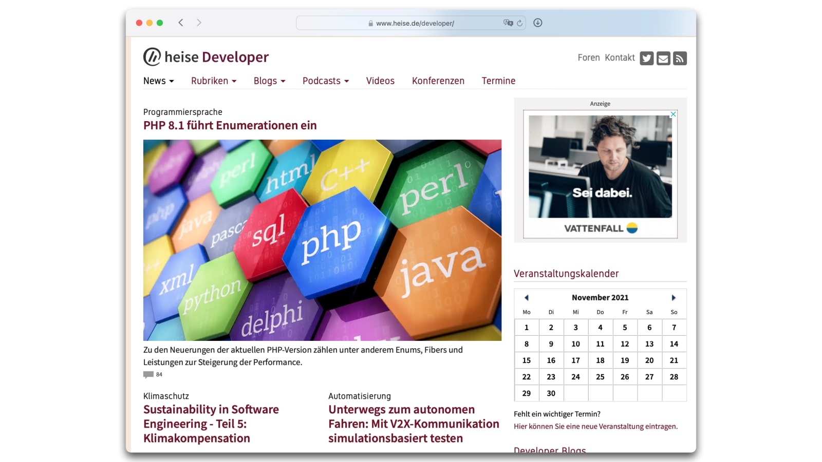The height and width of the screenshot is (462, 822).
Task: Click the Vattenfall Sei dabei advertisement
Action: tap(600, 174)
